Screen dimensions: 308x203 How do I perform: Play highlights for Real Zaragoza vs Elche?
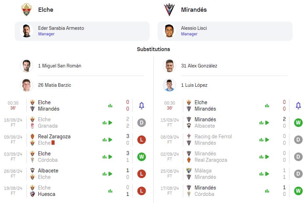tap(110, 140)
